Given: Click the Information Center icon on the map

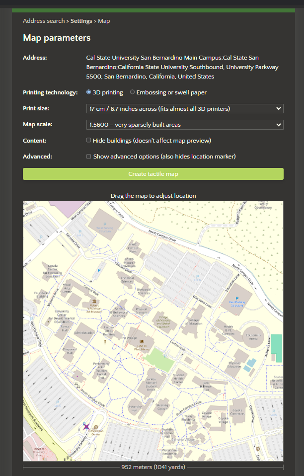Looking at the screenshot, I should click(x=96, y=427).
